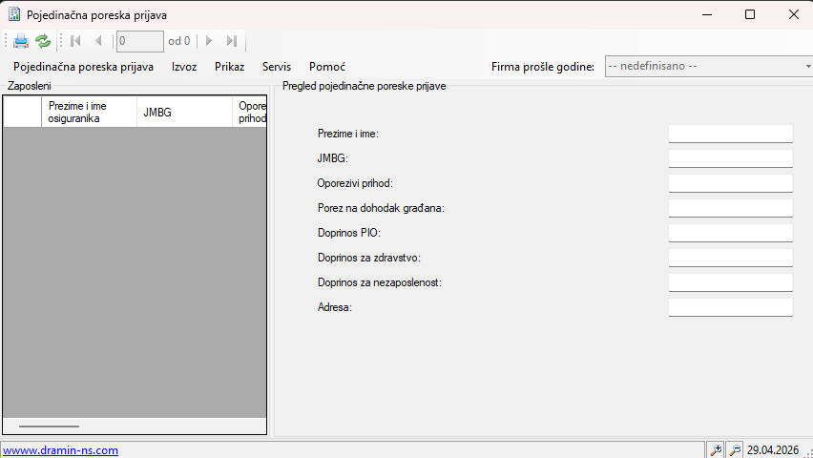The image size is (813, 458).
Task: Click the Prezime i ime field
Action: [x=731, y=134]
